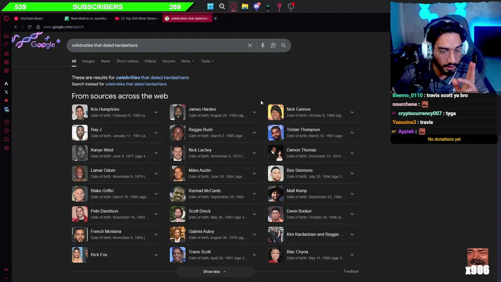
Task: Open the Tools dropdown
Action: [207, 61]
